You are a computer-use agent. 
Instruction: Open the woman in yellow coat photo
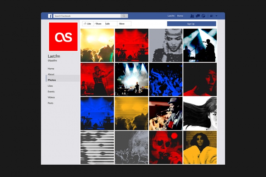[x=200, y=148]
